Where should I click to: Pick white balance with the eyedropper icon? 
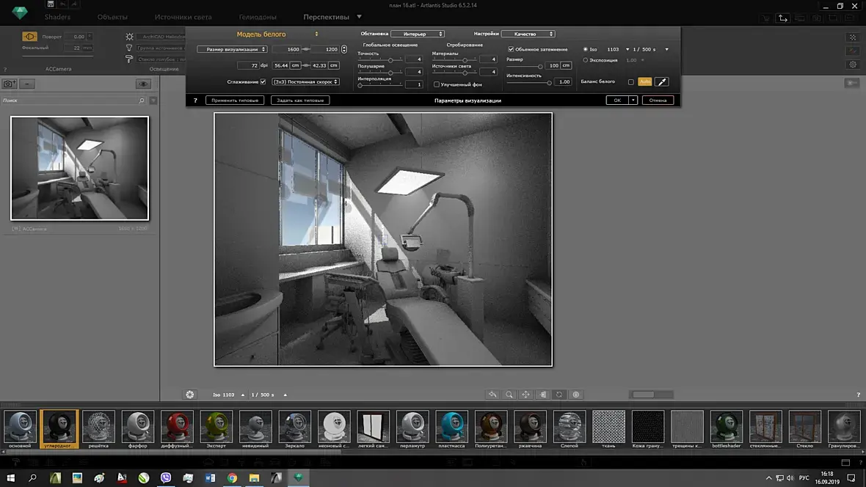coord(661,82)
